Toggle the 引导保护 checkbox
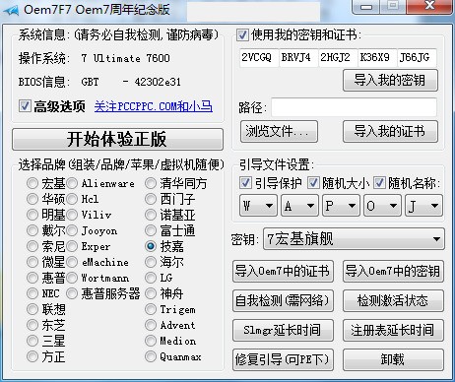Screen dimensions: 455x382 click(x=245, y=183)
